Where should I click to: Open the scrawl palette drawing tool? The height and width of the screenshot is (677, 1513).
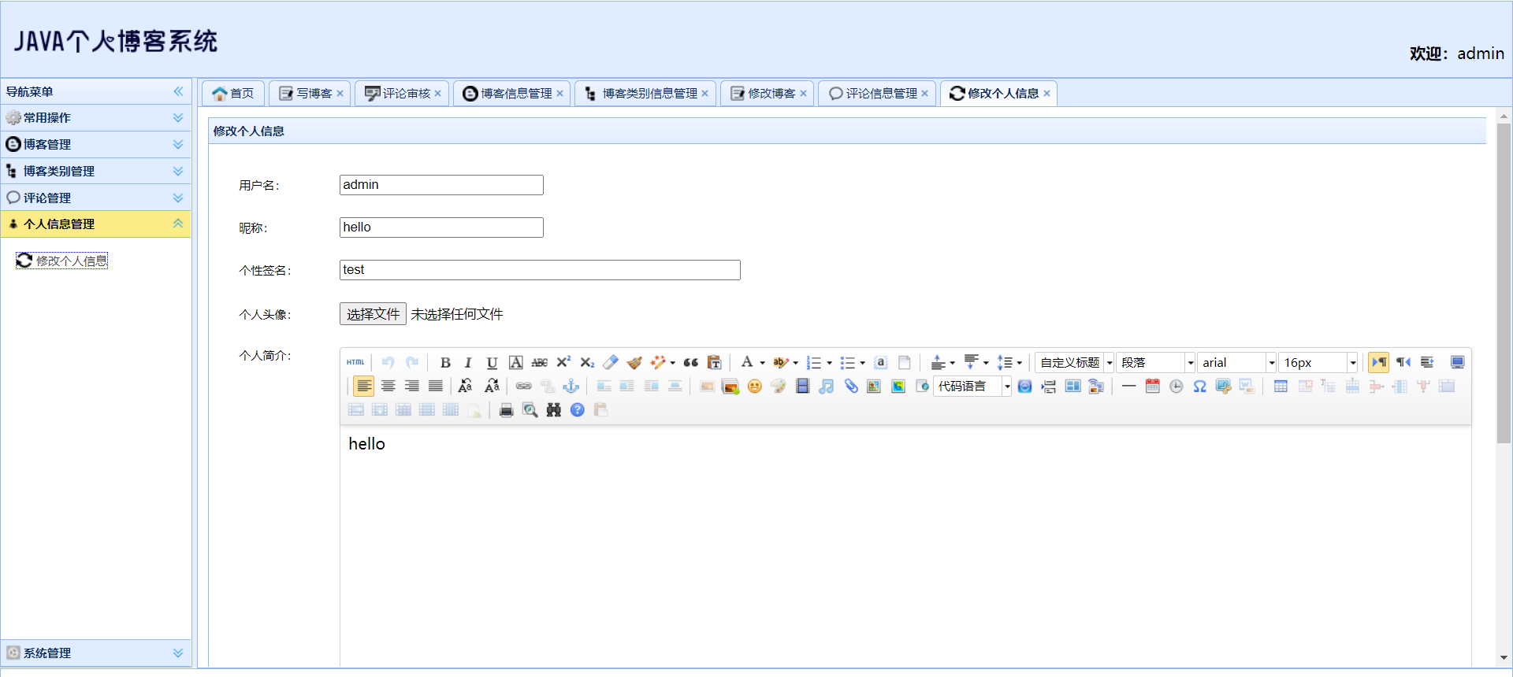tap(779, 386)
